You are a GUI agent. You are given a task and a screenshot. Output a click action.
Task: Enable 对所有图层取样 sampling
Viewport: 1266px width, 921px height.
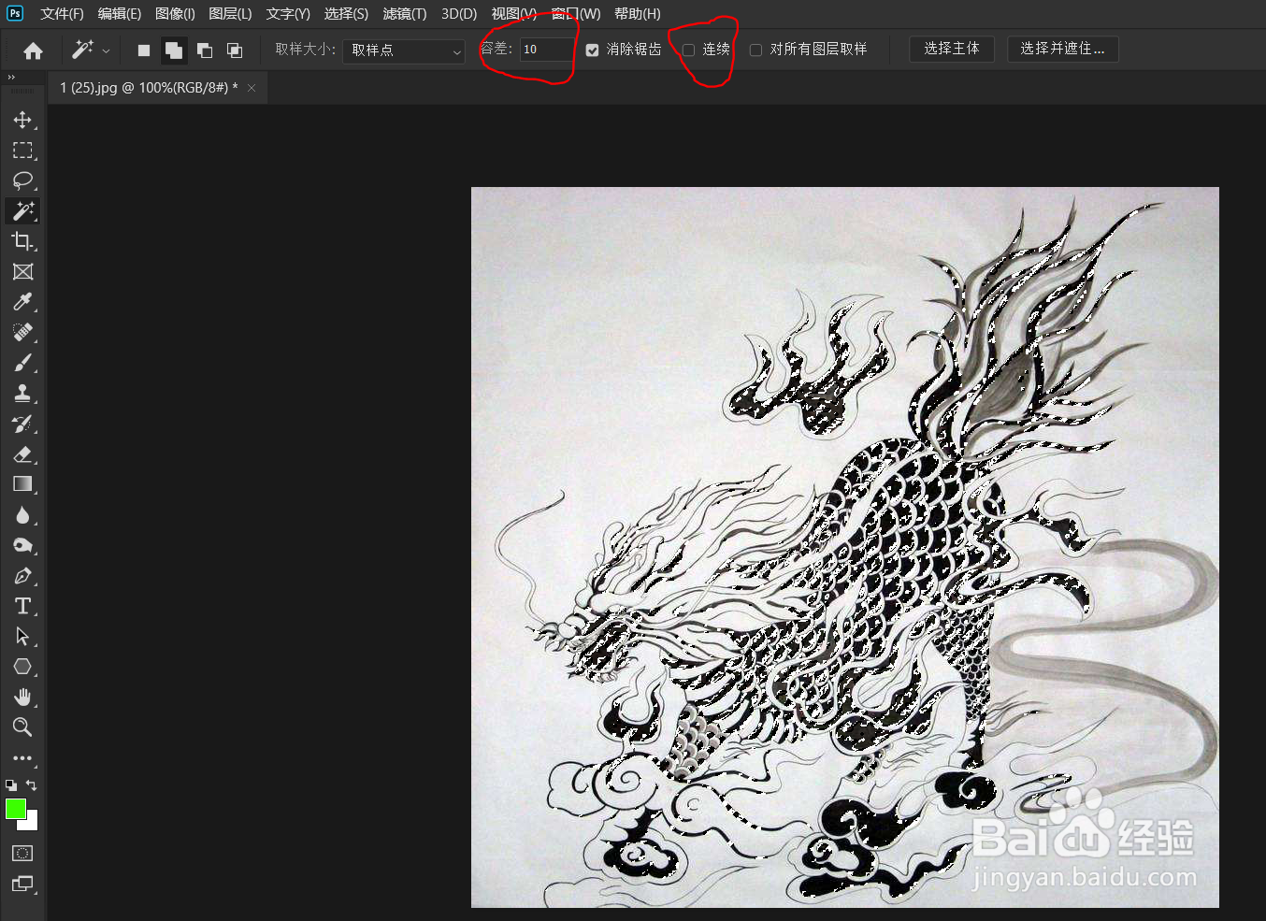[755, 49]
